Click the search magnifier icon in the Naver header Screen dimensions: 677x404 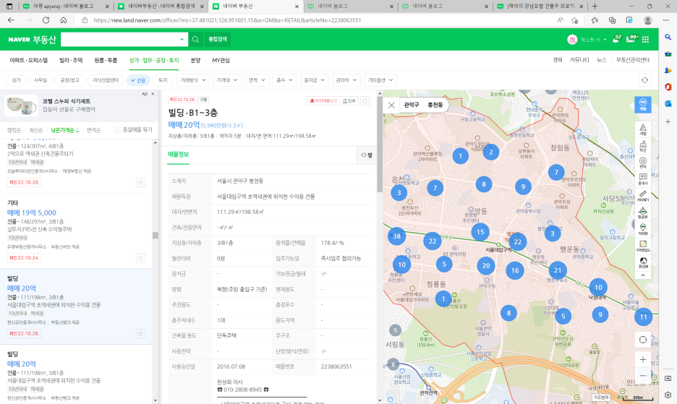pos(195,39)
